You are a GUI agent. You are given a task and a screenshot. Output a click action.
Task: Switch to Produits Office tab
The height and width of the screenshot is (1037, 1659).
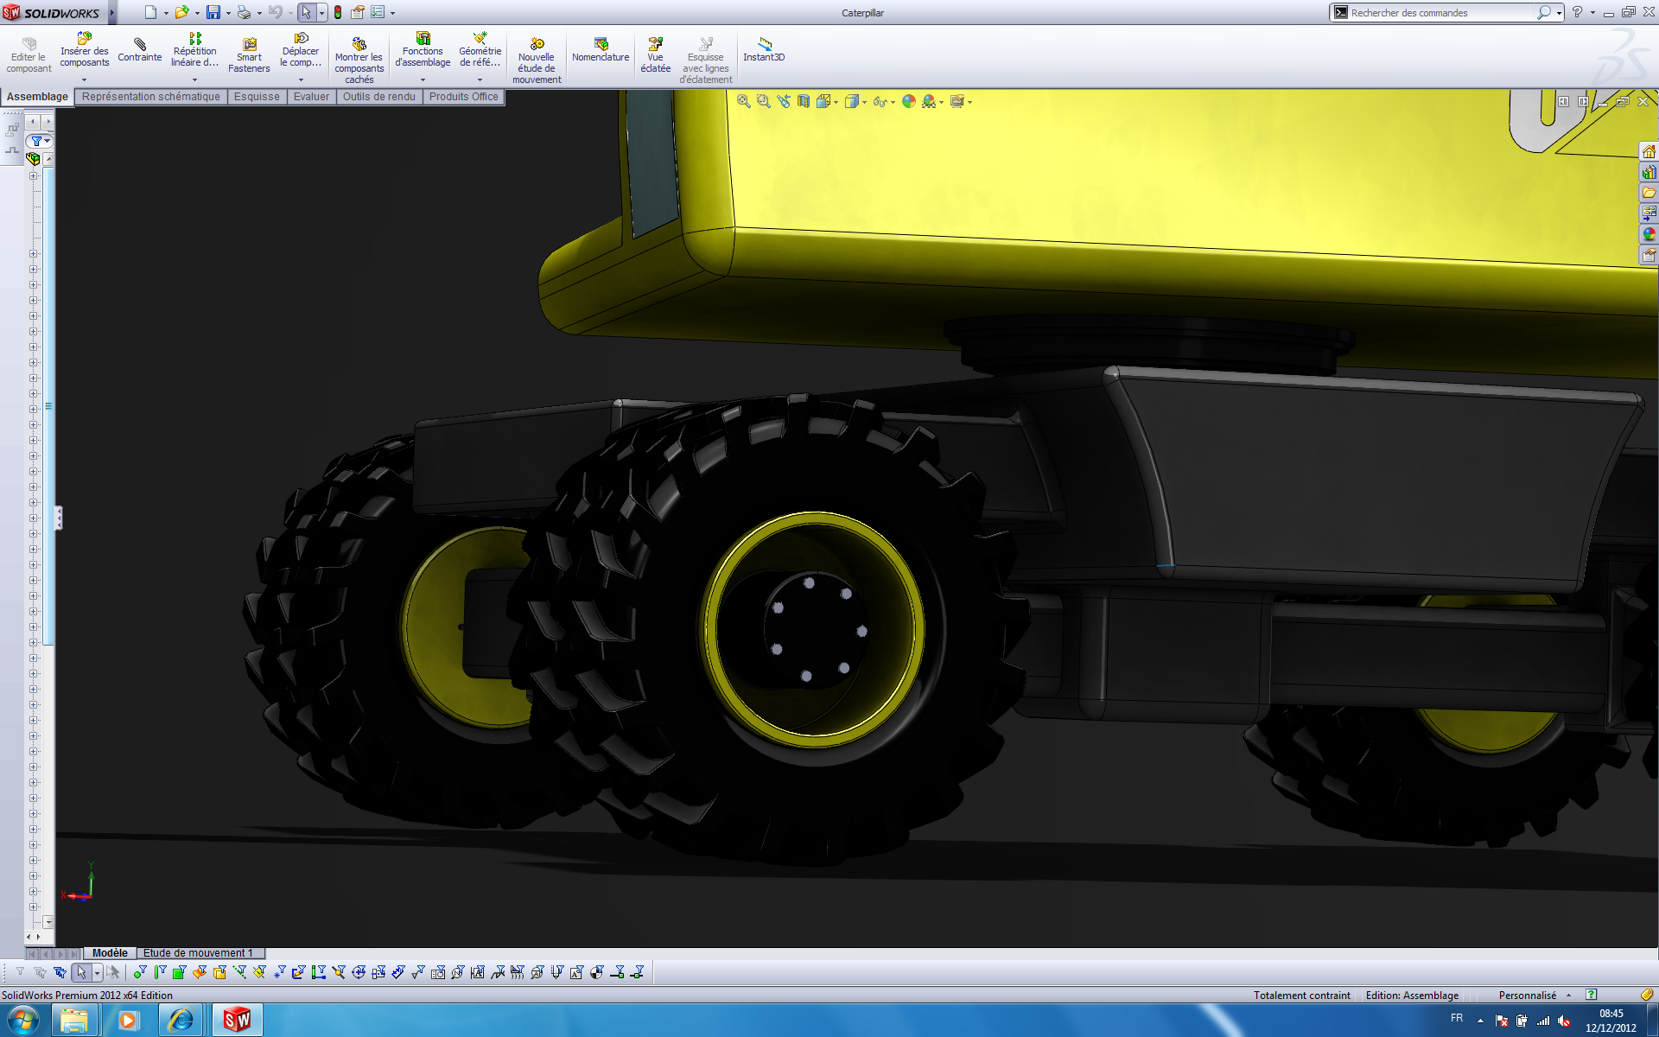coord(464,97)
